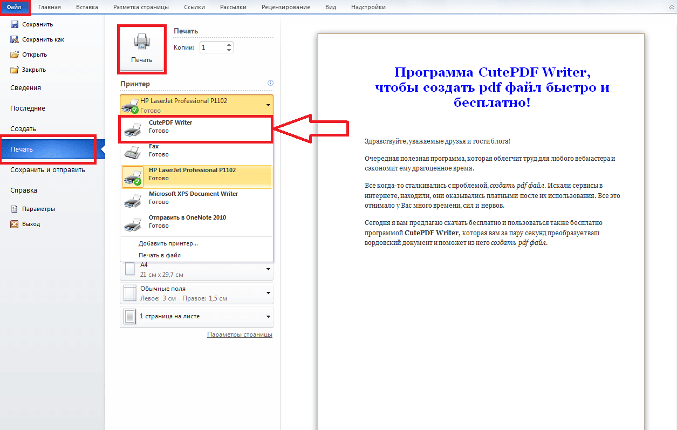
Task: Click the Parameters options icon
Action: click(x=15, y=209)
